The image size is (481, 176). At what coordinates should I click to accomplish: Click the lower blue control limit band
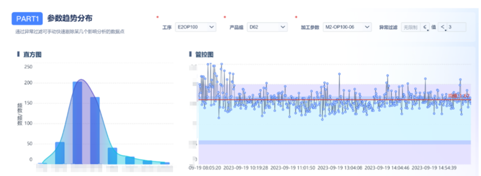click(x=334, y=142)
